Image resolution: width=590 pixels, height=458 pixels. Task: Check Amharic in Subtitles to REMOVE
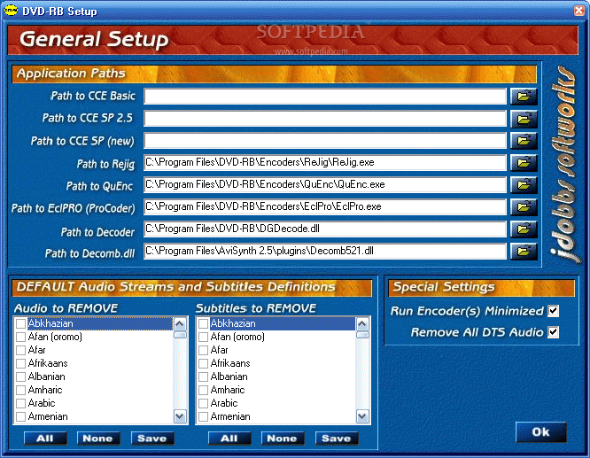(x=204, y=390)
